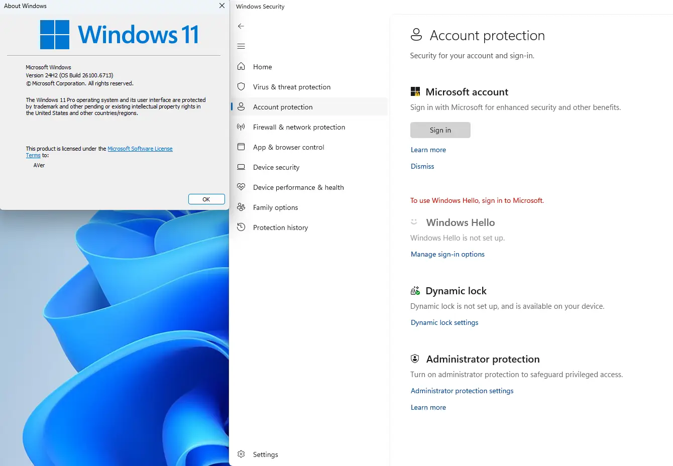This screenshot has height=466, width=673.
Task: Click the Administrator protection shield icon
Action: tap(415, 359)
